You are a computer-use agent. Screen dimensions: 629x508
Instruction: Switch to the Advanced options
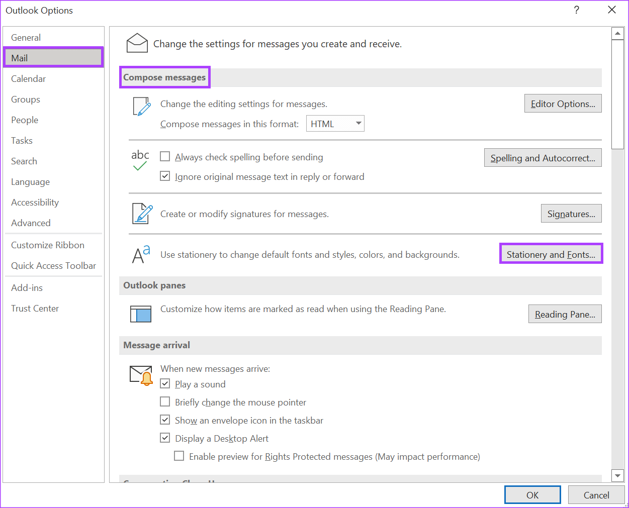click(x=53, y=223)
